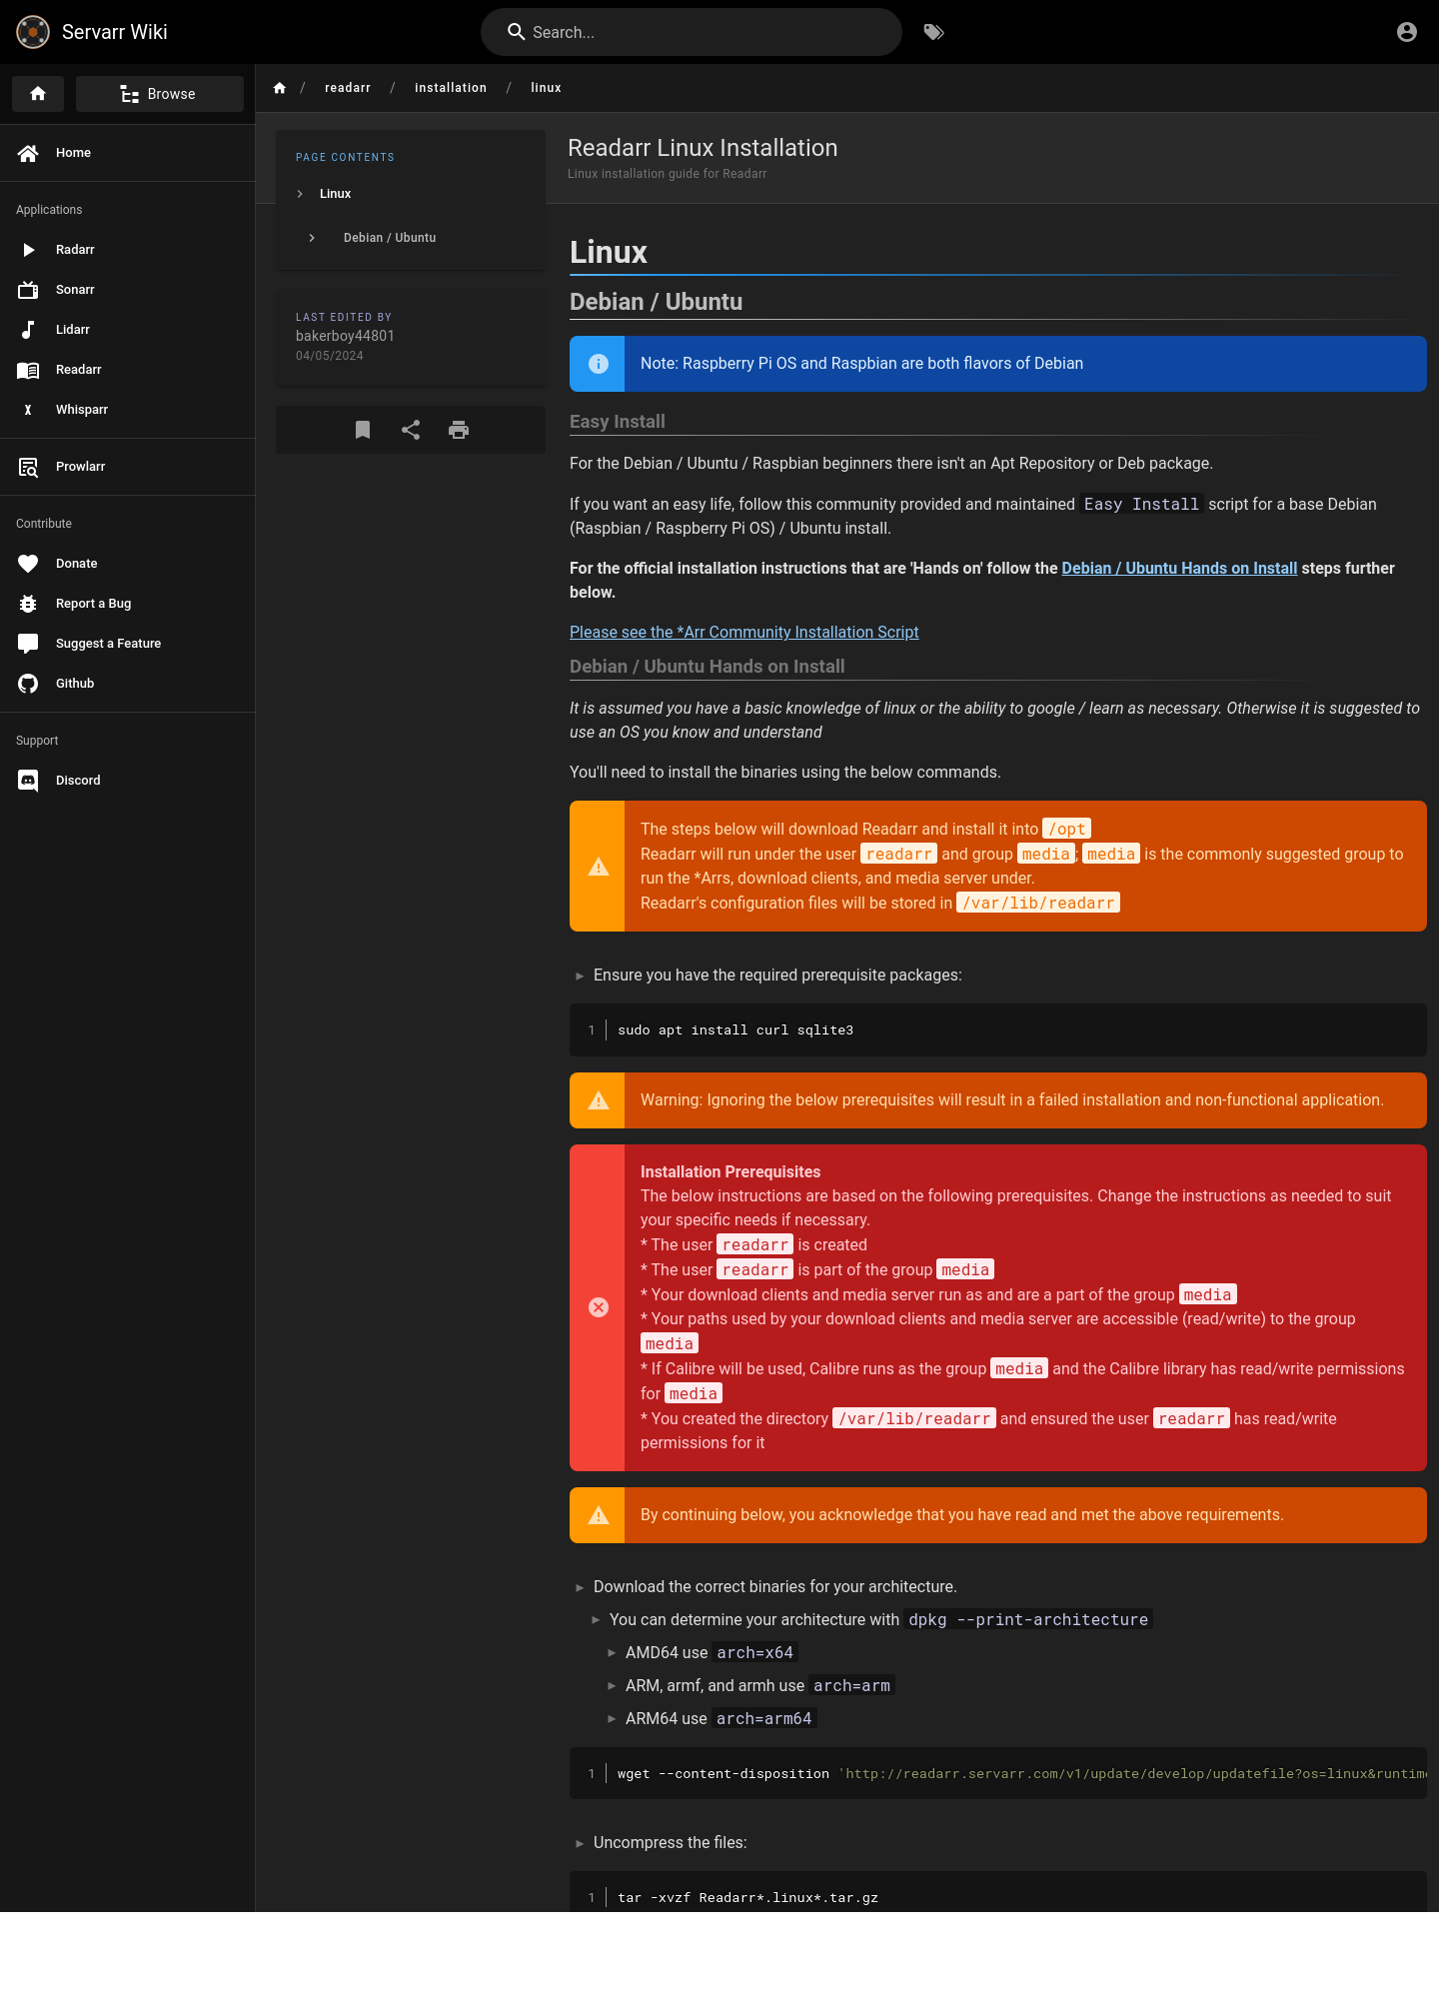Click warning icon in acknowledge requirements notice
The image size is (1439, 1999).
[x=599, y=1515]
